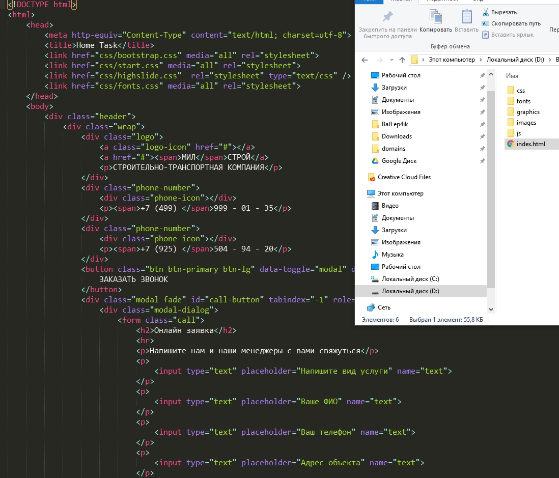Open Видео under Этот компьютер

tap(389, 206)
